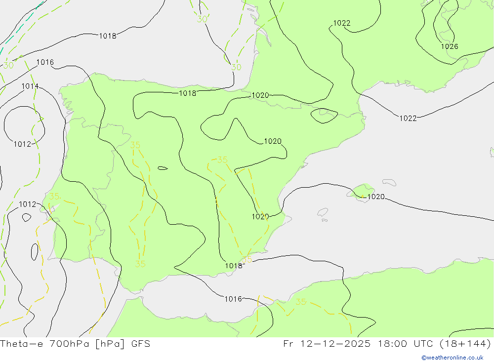
Task: Click the 1018 label over the open Atlantic
Action: 108,36
